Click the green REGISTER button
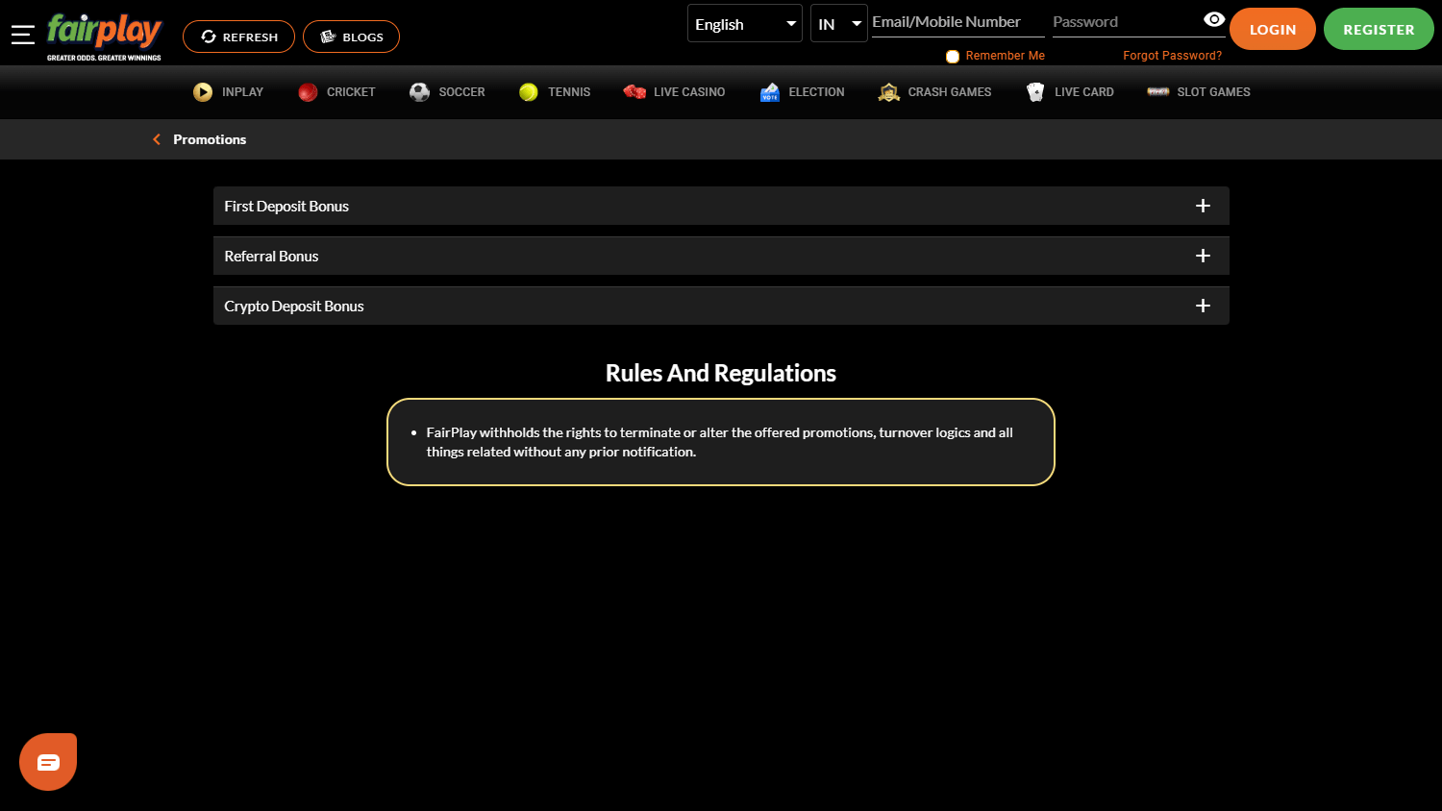This screenshot has width=1442, height=811. point(1379,29)
